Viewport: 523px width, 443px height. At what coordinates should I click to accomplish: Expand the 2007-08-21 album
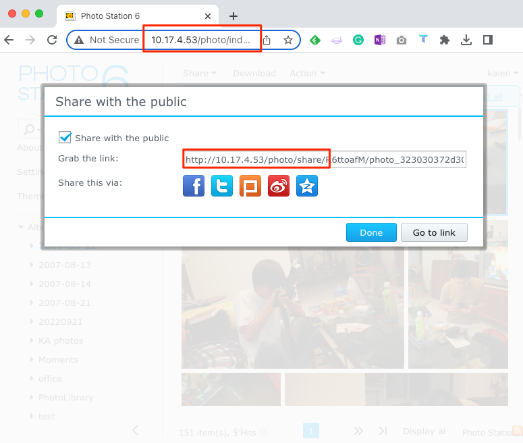click(x=31, y=303)
